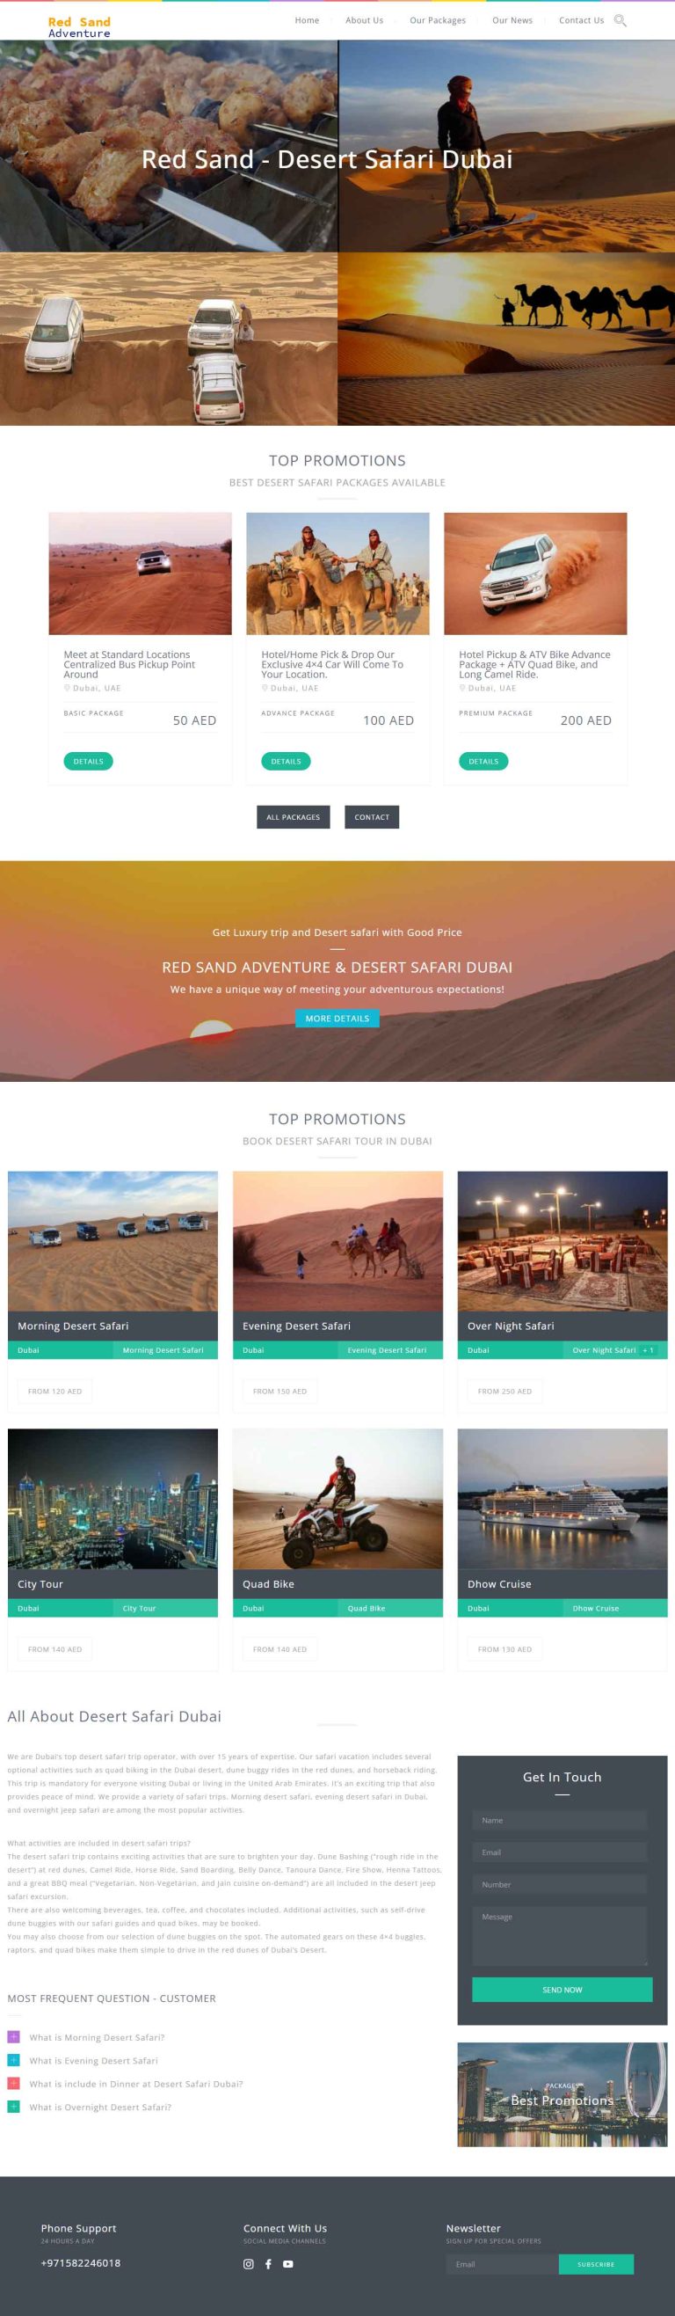Focus the Name field in Get In Touch
The width and height of the screenshot is (675, 2316).
click(x=559, y=1820)
